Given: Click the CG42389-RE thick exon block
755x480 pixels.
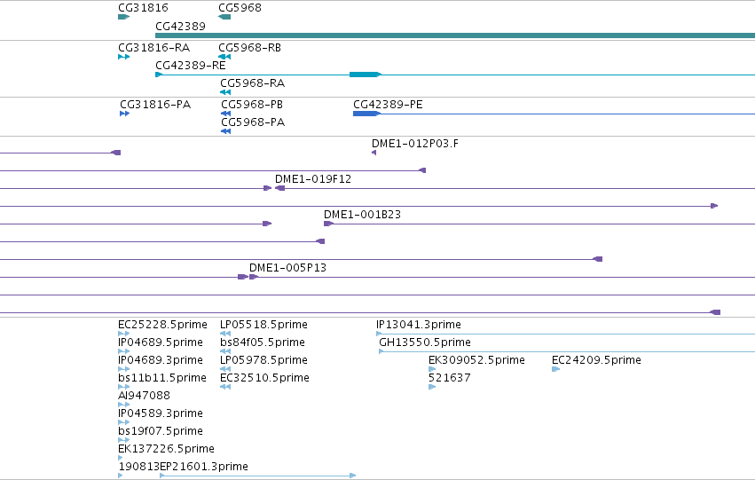Looking at the screenshot, I should click(365, 75).
